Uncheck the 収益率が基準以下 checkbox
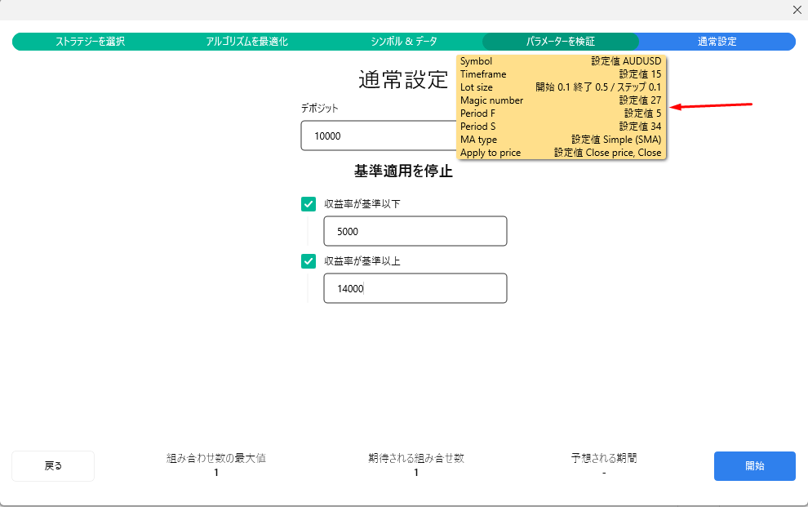Viewport: 808px width, 507px height. 309,204
